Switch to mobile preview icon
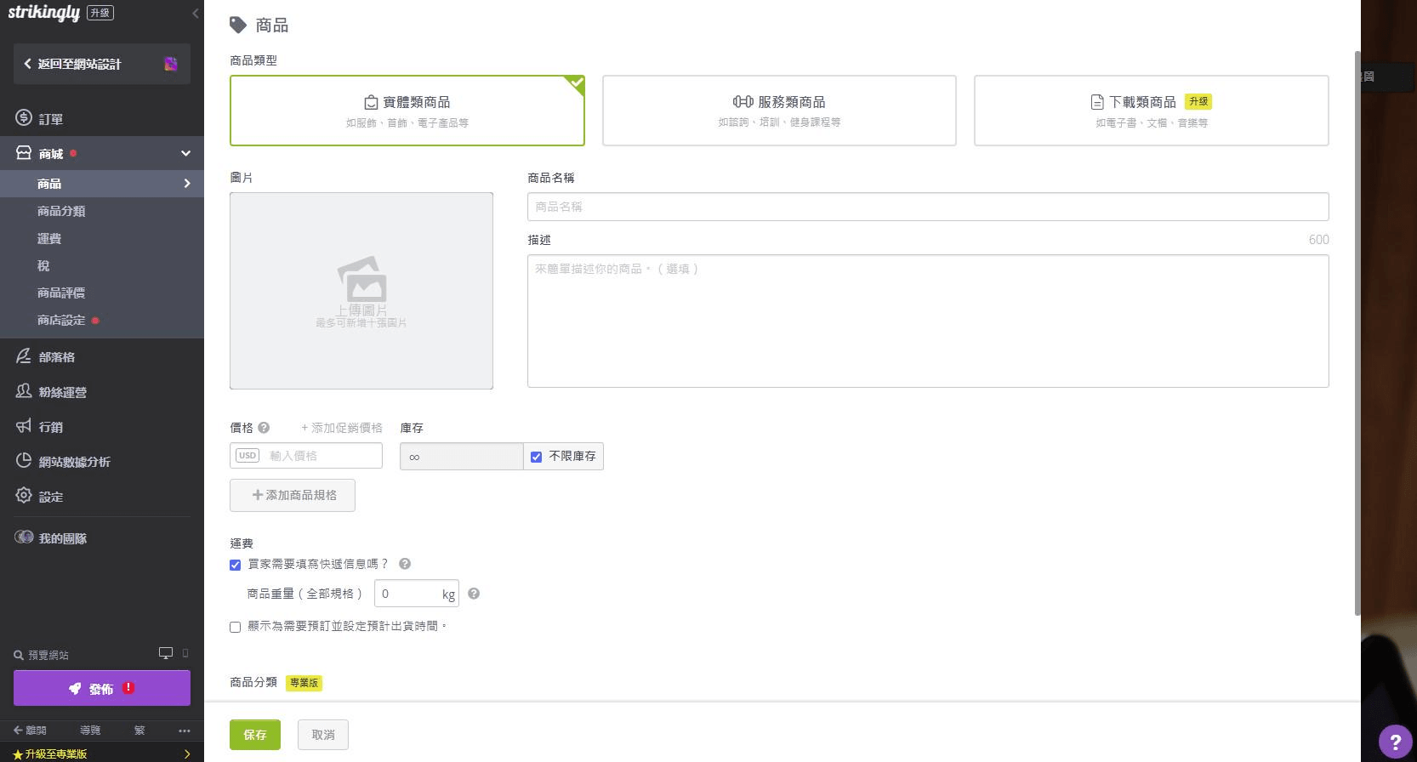The height and width of the screenshot is (762, 1417). 185,653
